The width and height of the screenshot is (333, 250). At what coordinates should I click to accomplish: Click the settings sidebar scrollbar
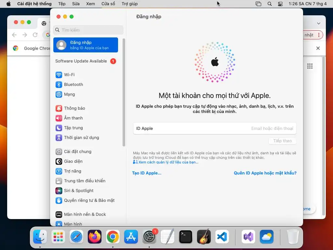click(x=124, y=92)
